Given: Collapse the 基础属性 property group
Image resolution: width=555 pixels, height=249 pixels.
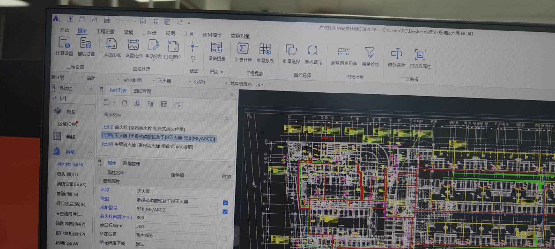Looking at the screenshot, I should pyautogui.click(x=100, y=180).
